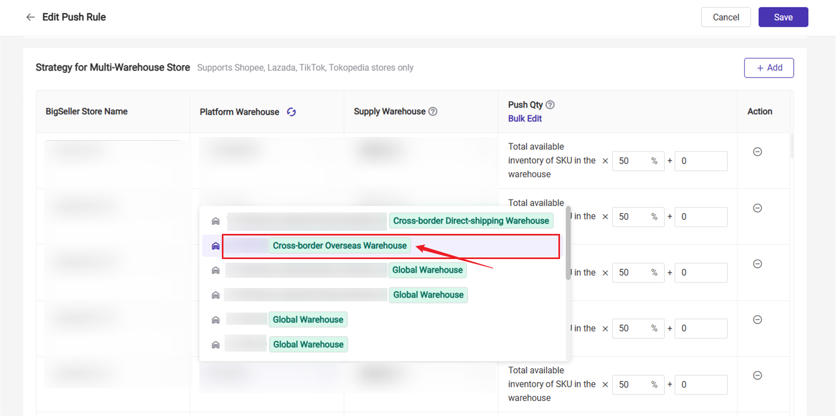
Task: Add a new multi-warehouse strategy
Action: 768,68
